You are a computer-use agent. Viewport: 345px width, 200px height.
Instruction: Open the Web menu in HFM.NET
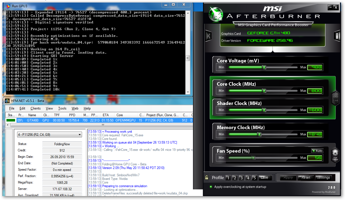tap(75, 108)
